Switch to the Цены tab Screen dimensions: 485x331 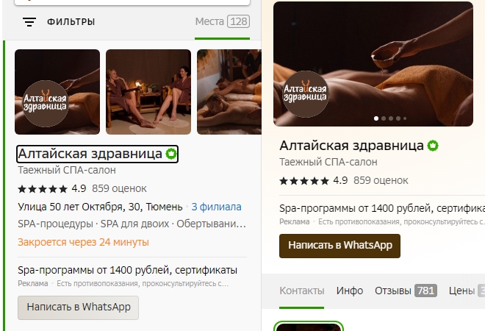[x=467, y=291]
